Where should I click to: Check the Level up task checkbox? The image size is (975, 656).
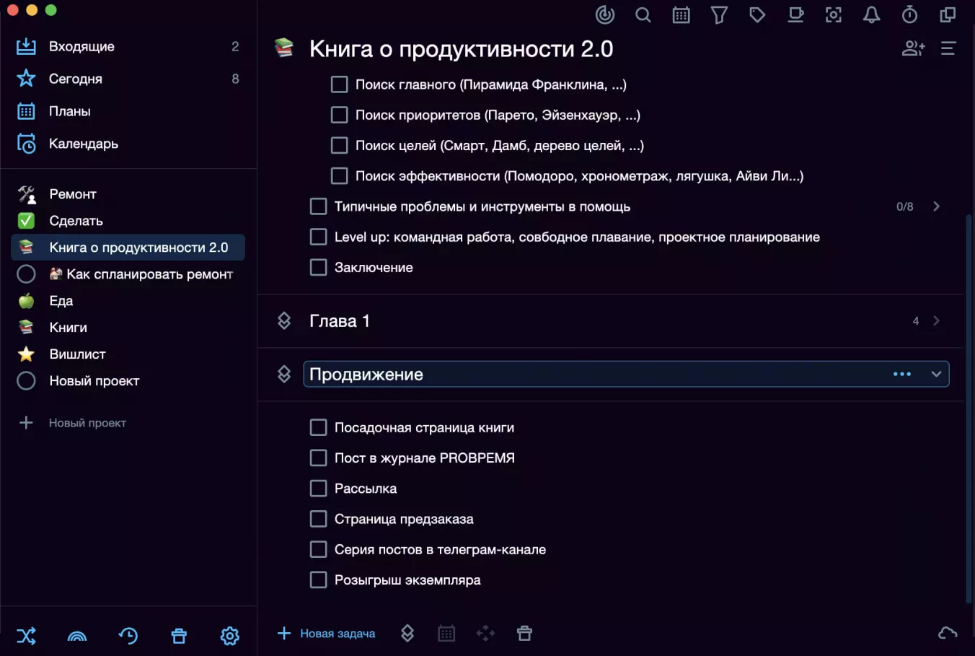tap(318, 237)
